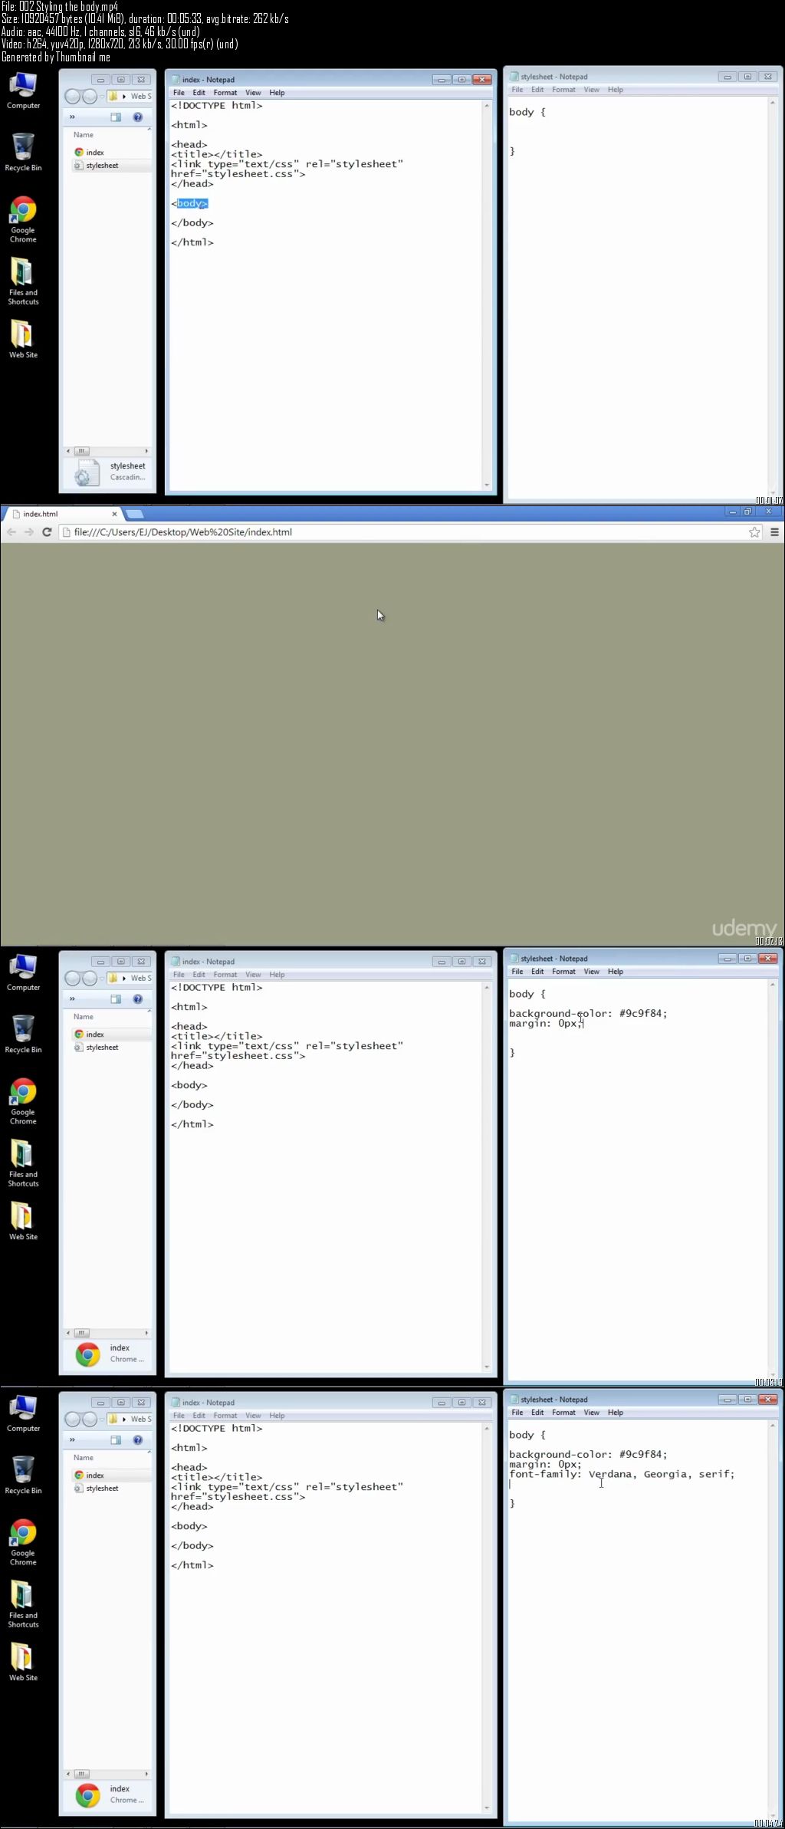
Task: Open Files and Shortcuts folder in bottom frame
Action: (x=23, y=1604)
